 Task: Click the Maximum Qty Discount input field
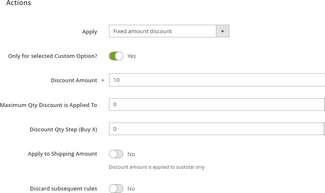(x=216, y=104)
